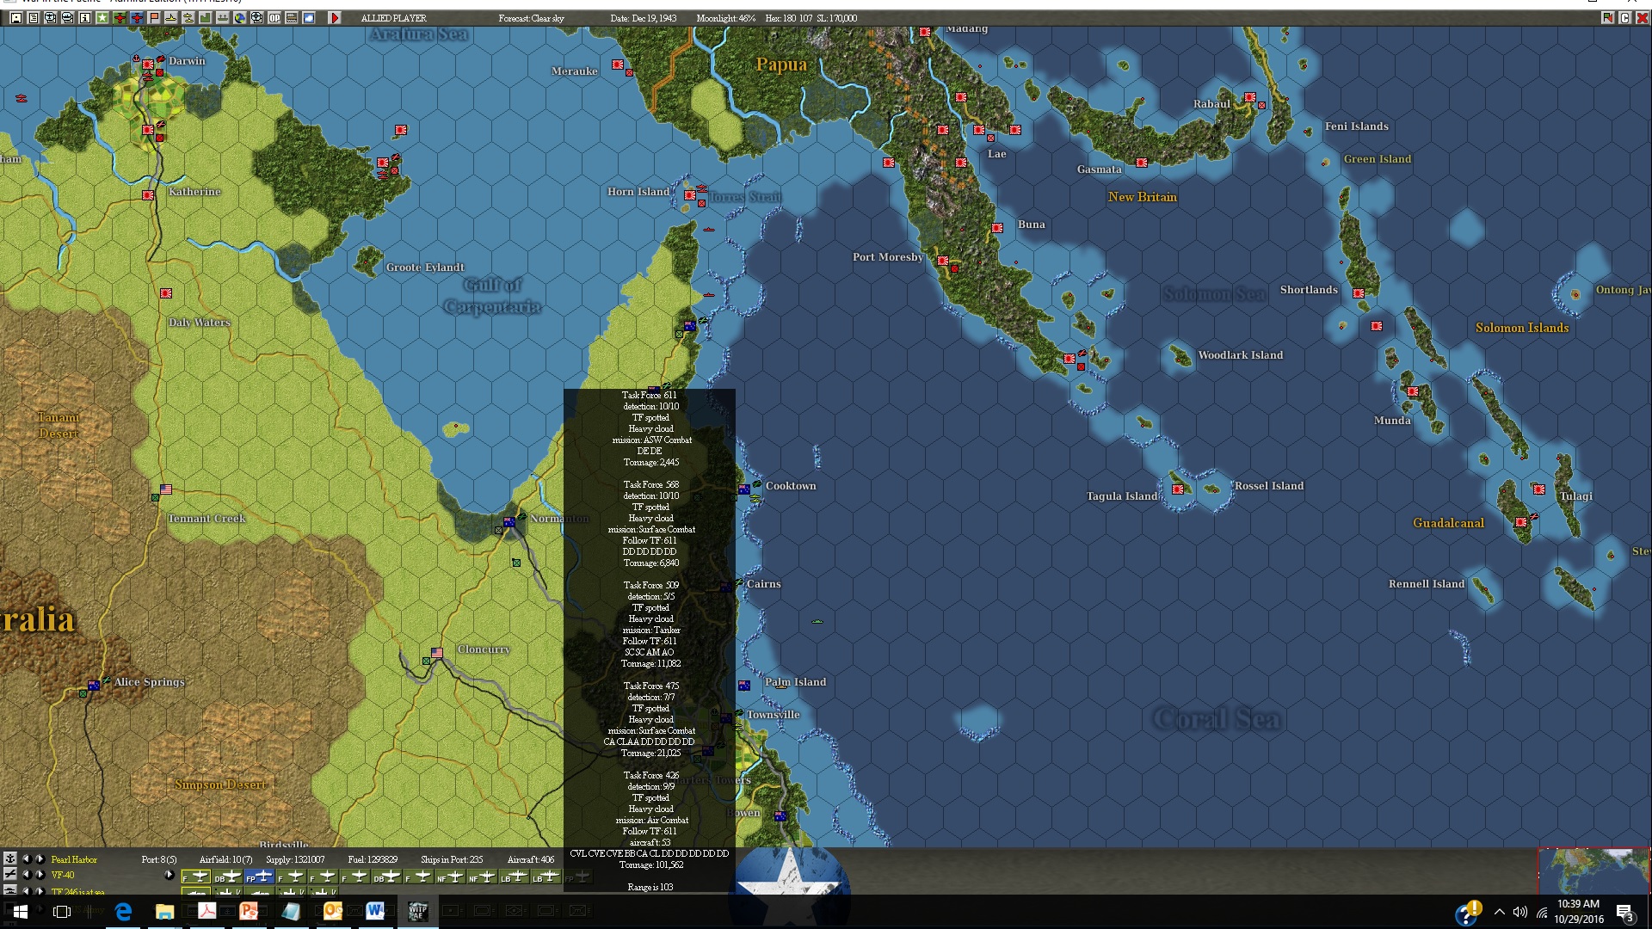Select the base flag at Normanton
This screenshot has height=929, width=1652.
click(x=509, y=522)
